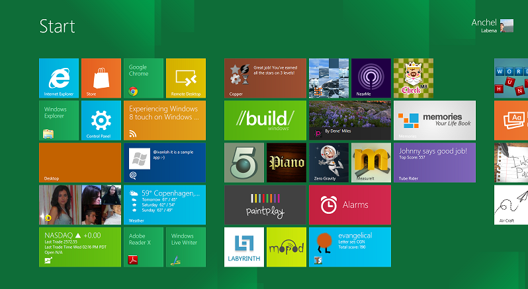Open the Control Panel tile

click(x=101, y=121)
